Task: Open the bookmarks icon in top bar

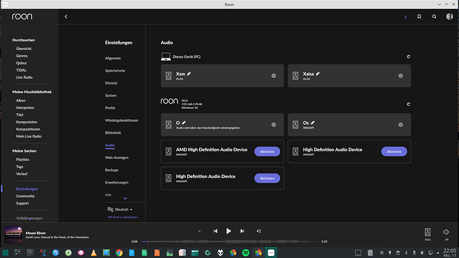Action: tap(419, 17)
